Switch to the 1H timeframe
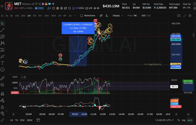Screen dimensions: 196x125 pyautogui.click(x=60, y=16)
